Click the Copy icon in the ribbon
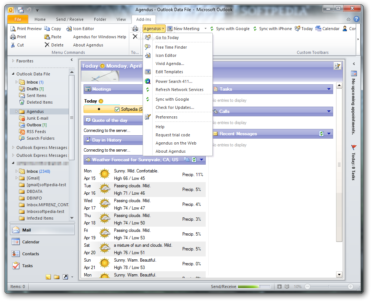The width and height of the screenshot is (371, 301). (47, 29)
